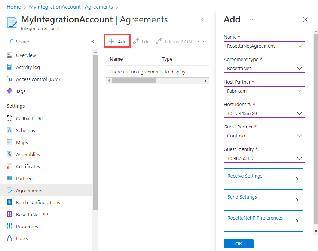Select Activity log in the menu
Viewport: 318px width, 251px height.
28,67
